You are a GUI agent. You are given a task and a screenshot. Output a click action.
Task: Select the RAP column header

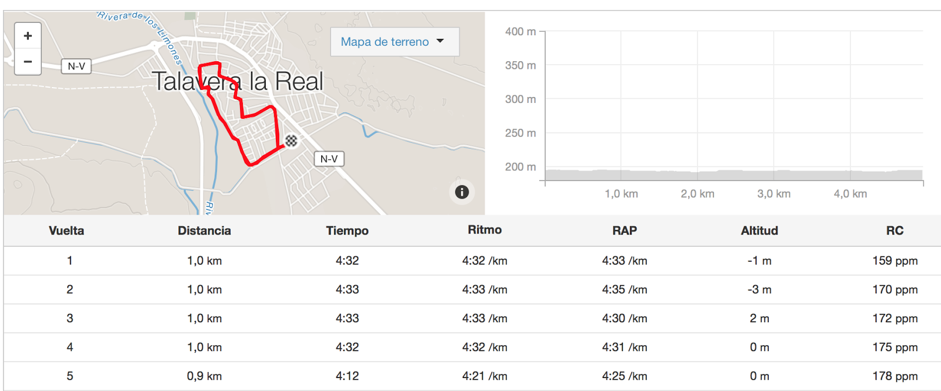tap(624, 230)
